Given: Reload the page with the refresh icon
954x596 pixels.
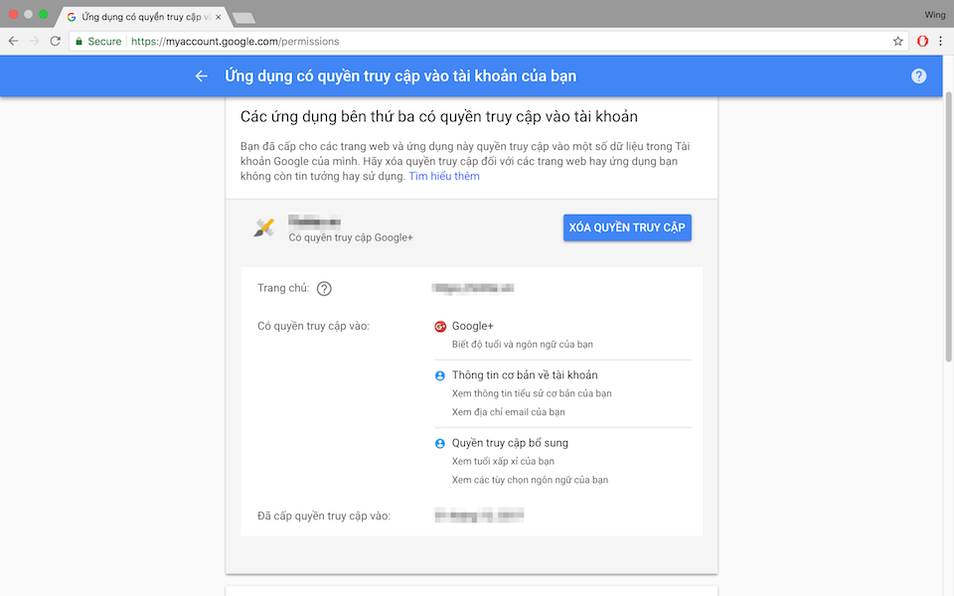Looking at the screenshot, I should (x=56, y=42).
